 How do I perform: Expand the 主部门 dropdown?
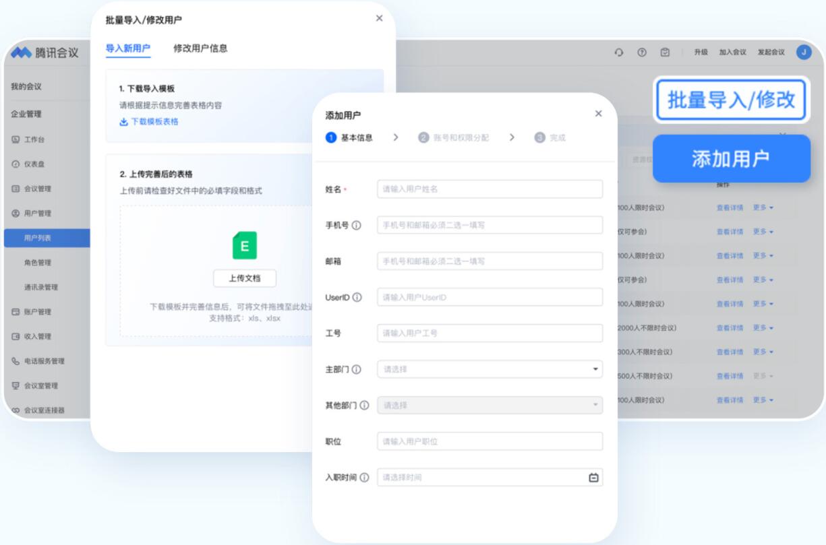490,369
